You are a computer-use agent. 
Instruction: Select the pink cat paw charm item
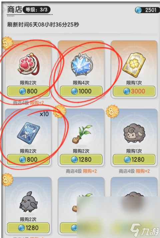[x=29, y=64]
